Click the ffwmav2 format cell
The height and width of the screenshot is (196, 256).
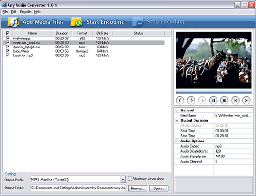pos(82,51)
